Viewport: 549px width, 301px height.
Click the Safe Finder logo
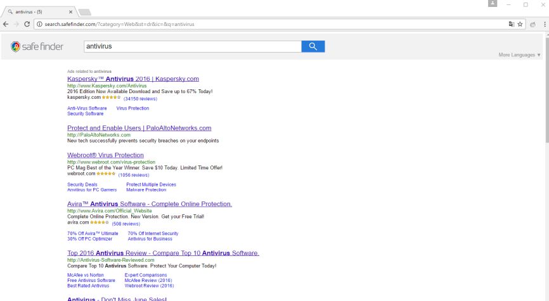tap(37, 46)
